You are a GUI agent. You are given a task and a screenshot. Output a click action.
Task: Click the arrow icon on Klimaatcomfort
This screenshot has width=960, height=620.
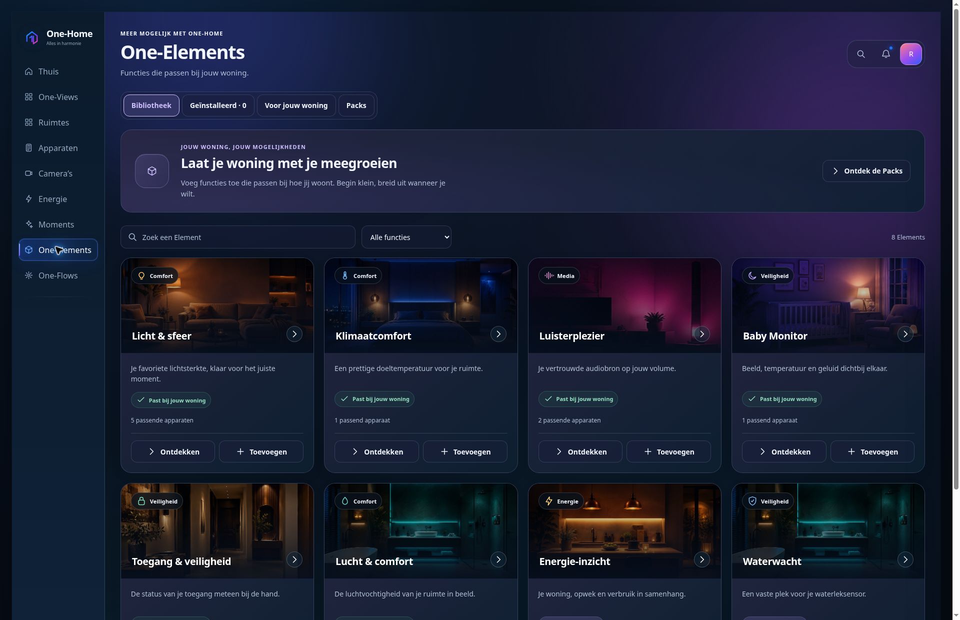pos(498,334)
